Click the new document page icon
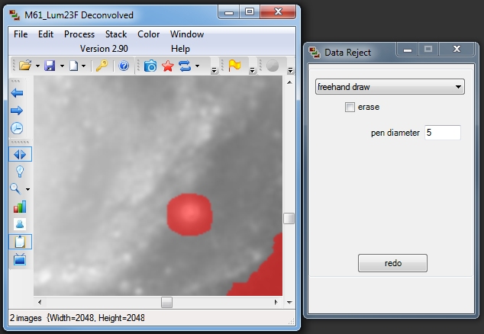This screenshot has height=334, width=484. pos(73,66)
